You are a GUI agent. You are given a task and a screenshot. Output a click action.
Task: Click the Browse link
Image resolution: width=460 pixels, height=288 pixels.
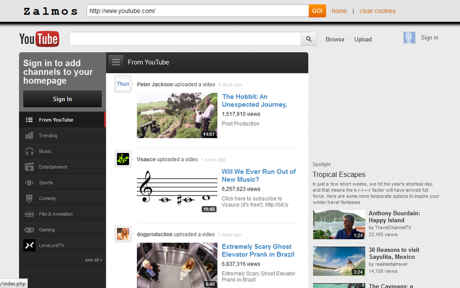(335, 40)
